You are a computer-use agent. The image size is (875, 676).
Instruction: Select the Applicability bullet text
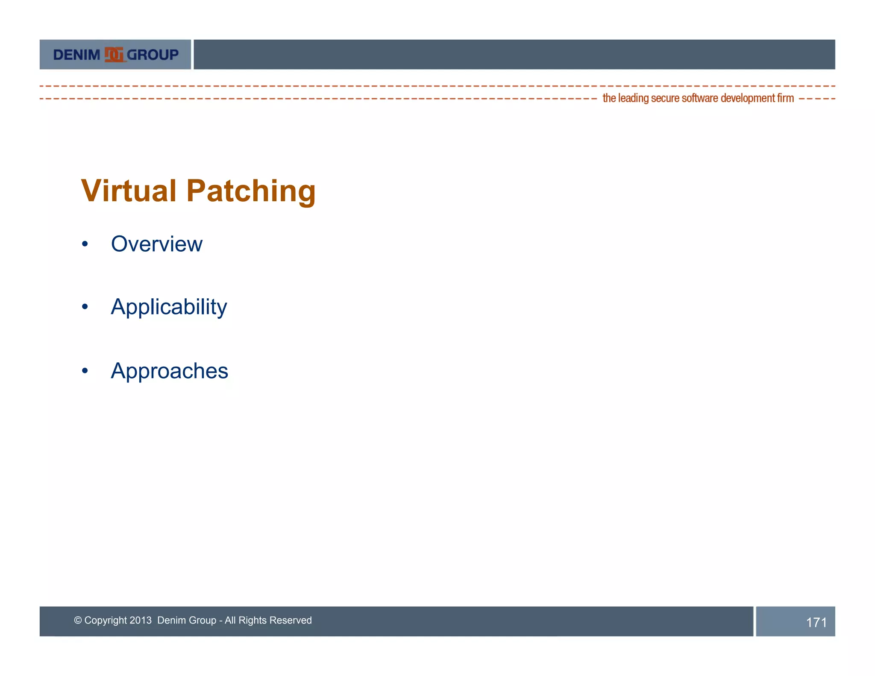tap(169, 307)
